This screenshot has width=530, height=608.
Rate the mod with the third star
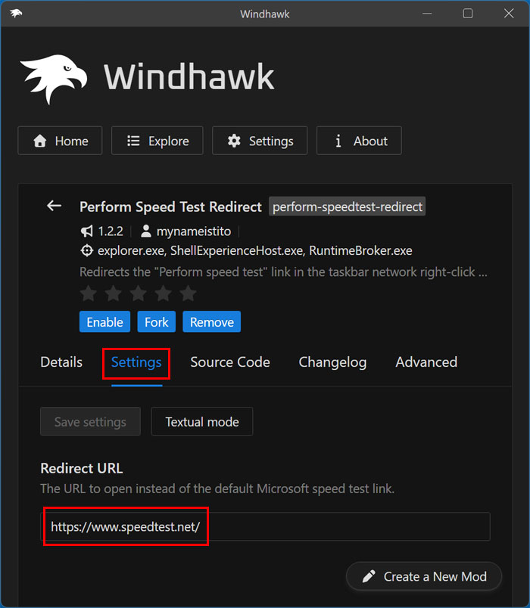139,293
